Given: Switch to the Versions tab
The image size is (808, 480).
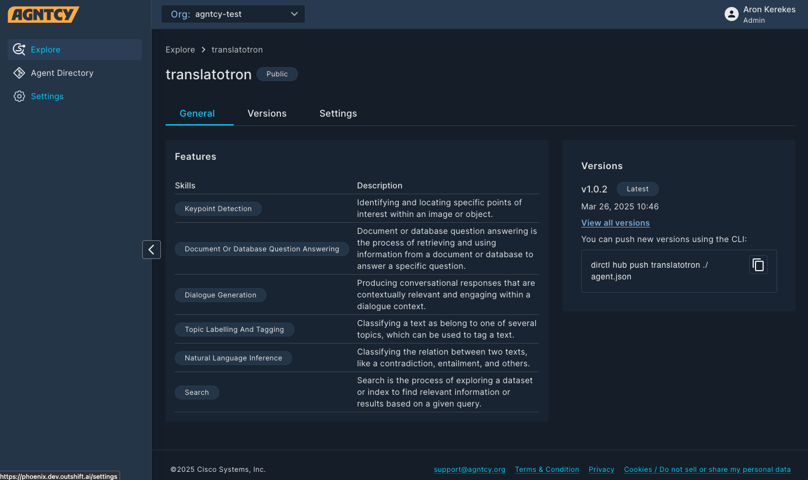Looking at the screenshot, I should (267, 114).
